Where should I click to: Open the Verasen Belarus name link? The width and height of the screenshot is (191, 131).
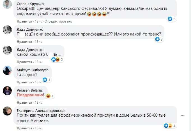30,90
